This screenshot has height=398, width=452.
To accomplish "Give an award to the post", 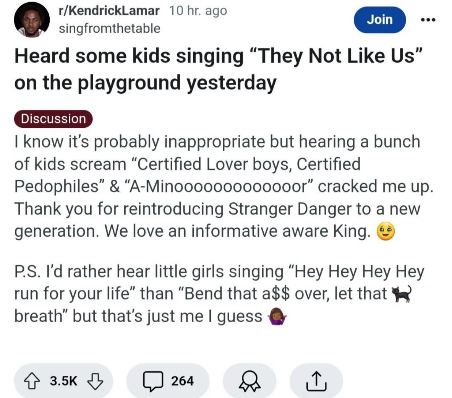I will click(249, 381).
